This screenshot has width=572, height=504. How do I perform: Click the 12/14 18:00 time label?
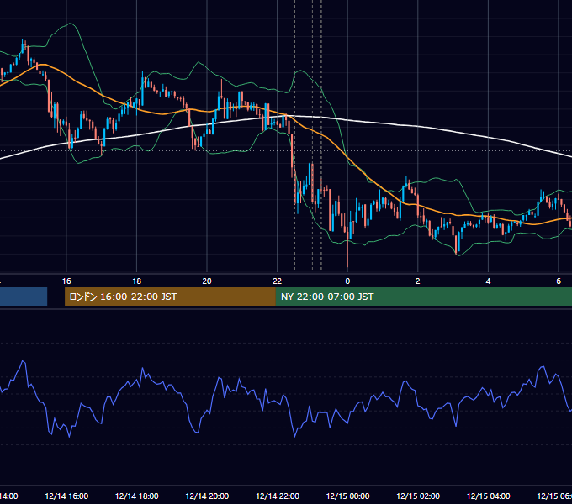[x=137, y=496]
